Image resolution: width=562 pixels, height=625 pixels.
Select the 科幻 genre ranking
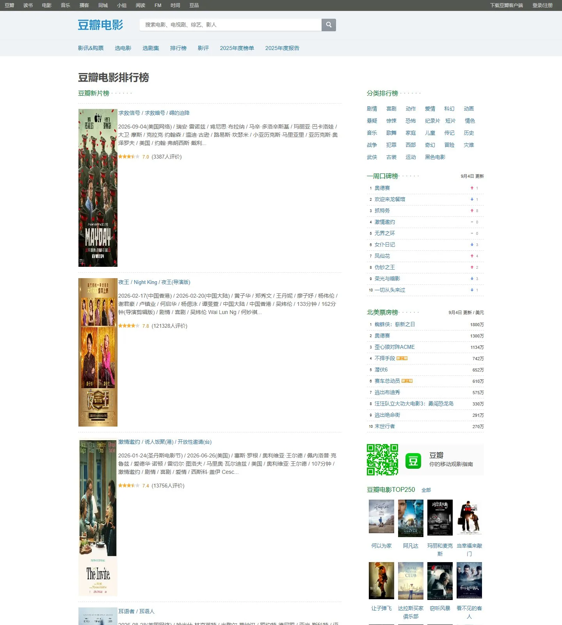pyautogui.click(x=450, y=109)
